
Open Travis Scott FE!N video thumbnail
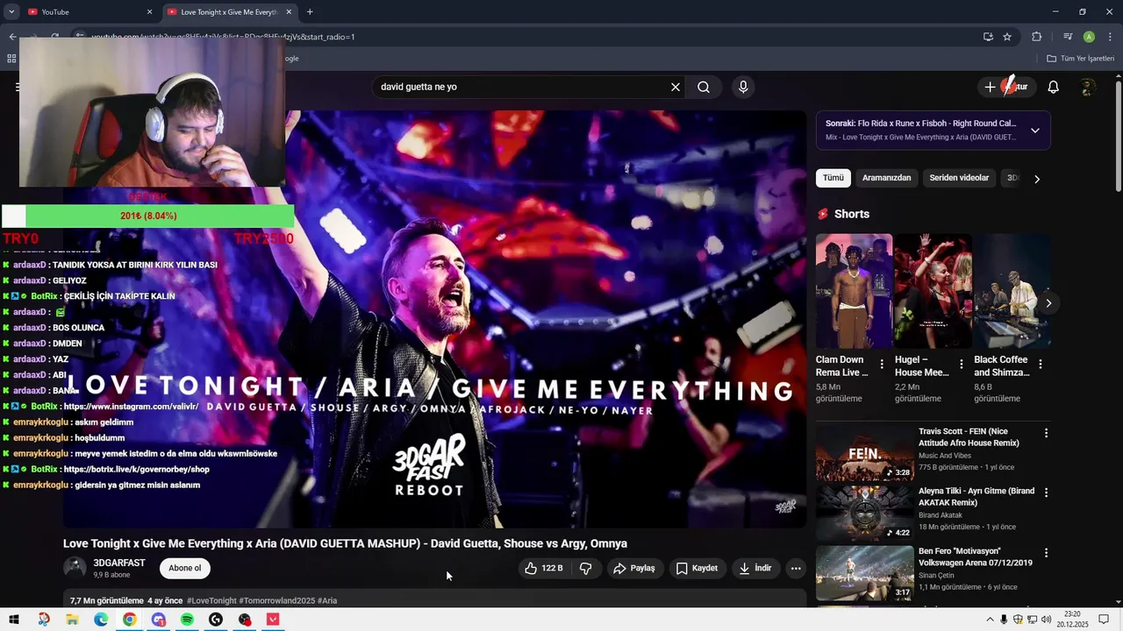[x=864, y=453]
